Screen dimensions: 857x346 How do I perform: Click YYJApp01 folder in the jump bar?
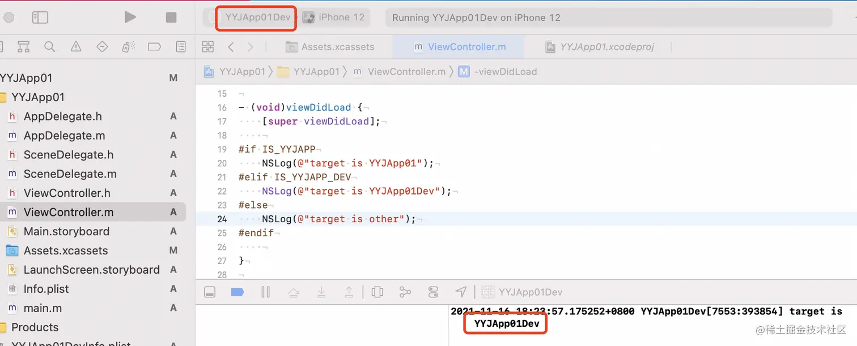tap(308, 72)
